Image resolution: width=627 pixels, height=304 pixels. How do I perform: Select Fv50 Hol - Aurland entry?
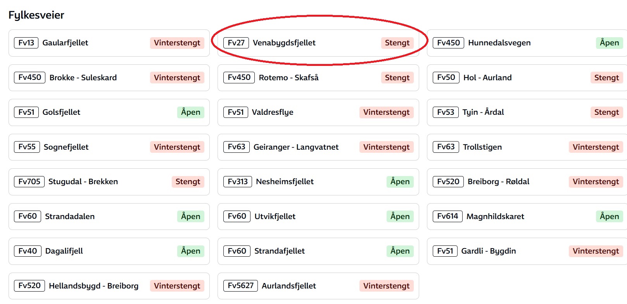click(x=527, y=78)
